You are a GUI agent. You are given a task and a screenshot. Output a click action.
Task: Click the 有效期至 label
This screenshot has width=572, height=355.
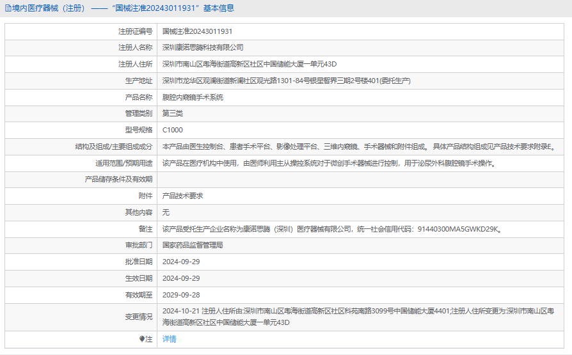pyautogui.click(x=139, y=295)
